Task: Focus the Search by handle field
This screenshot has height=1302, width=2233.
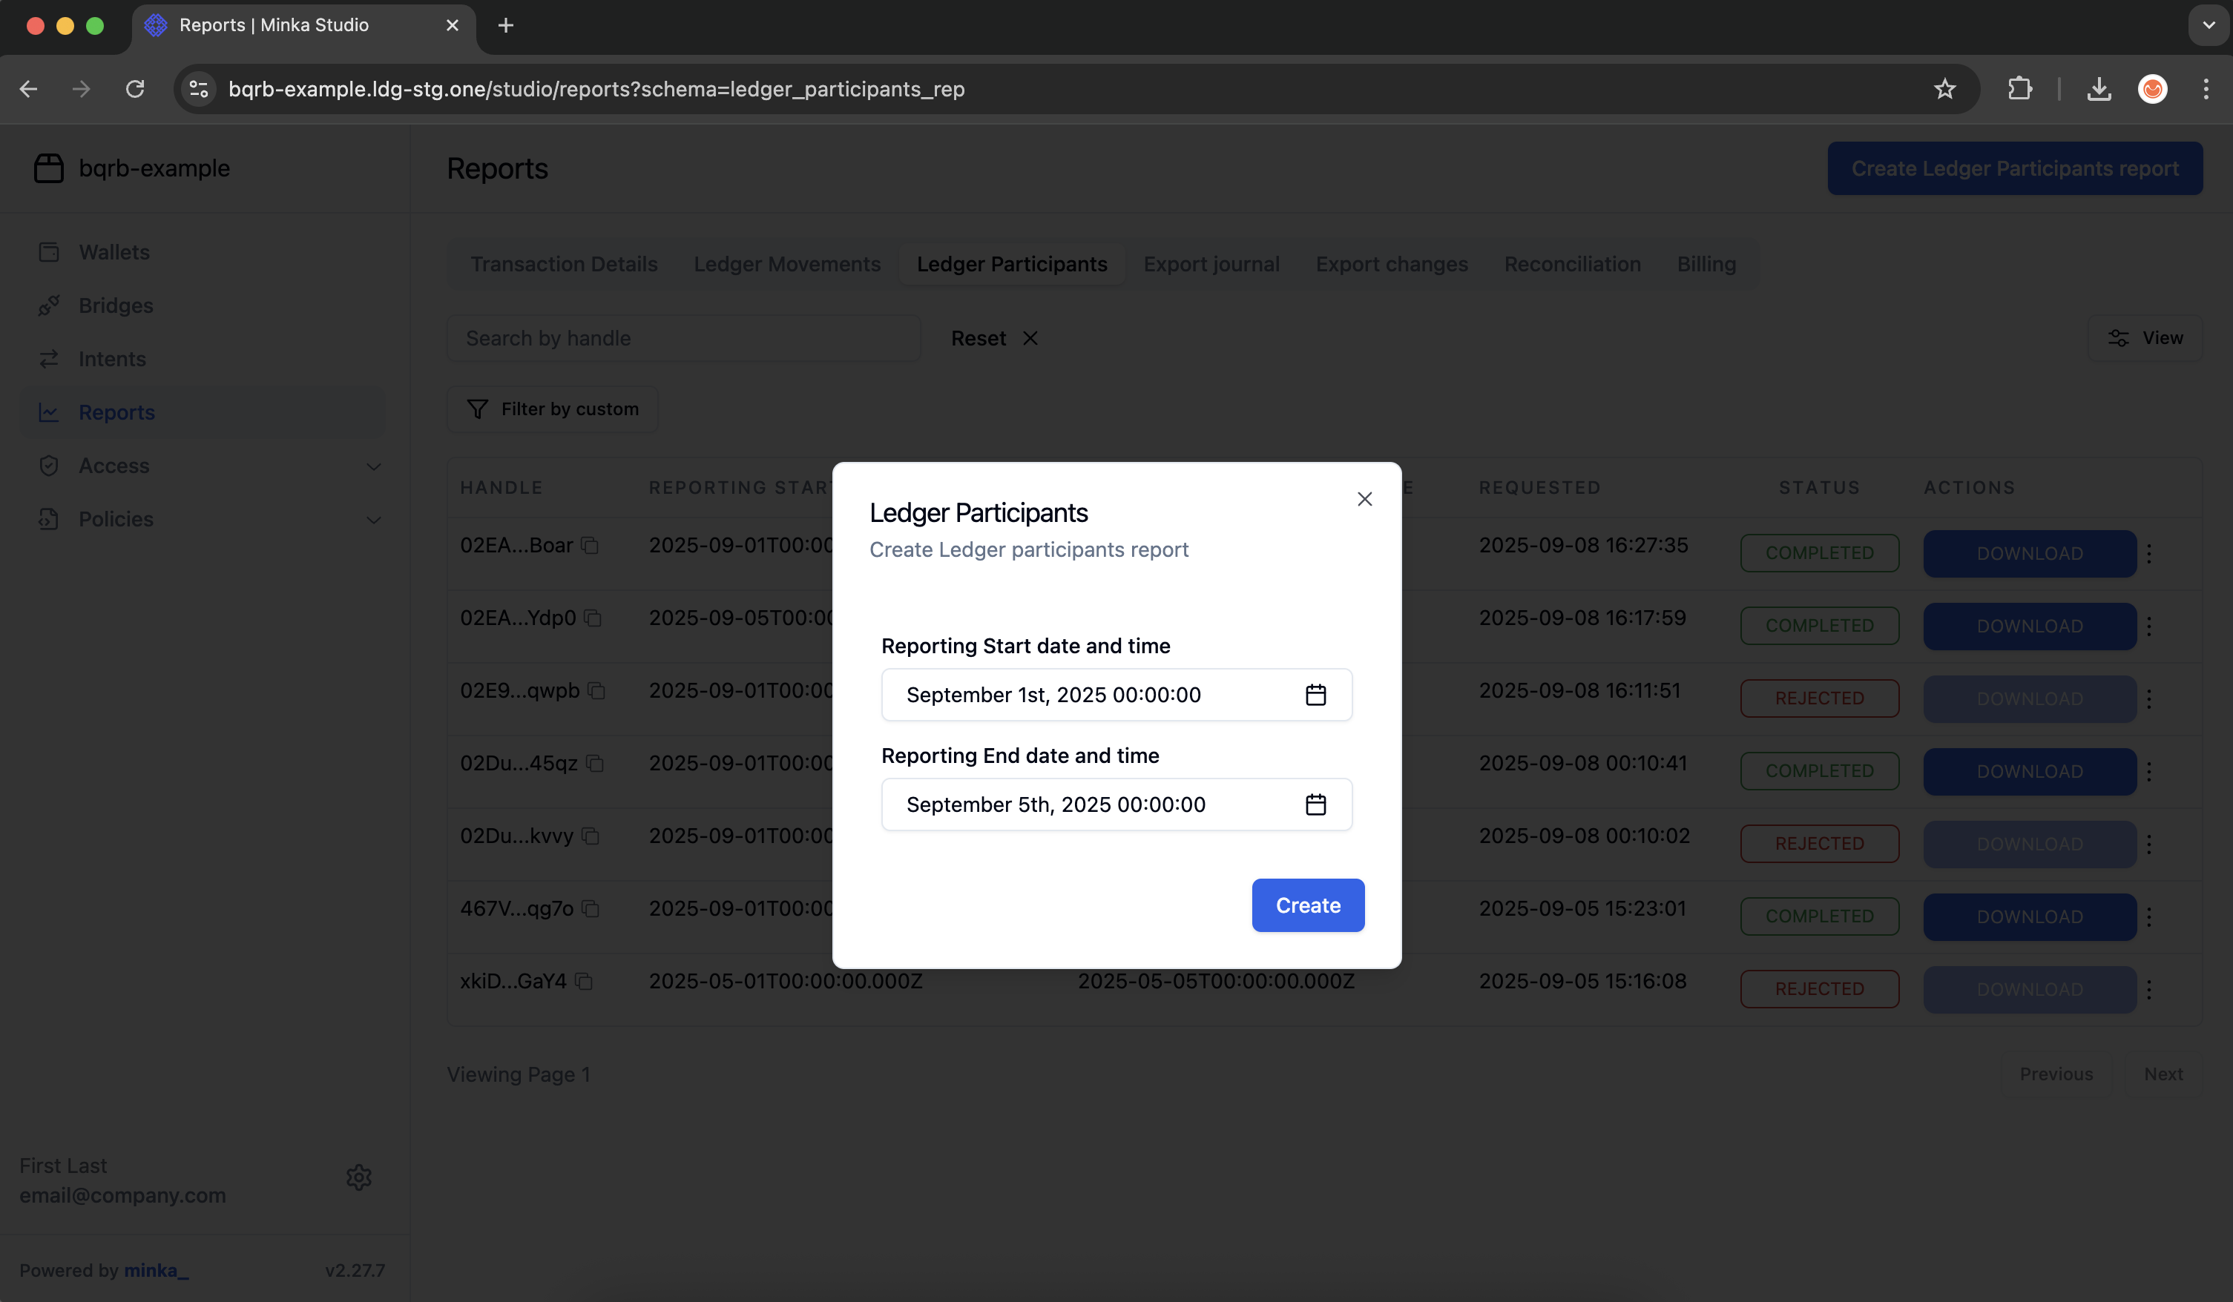Action: [683, 338]
